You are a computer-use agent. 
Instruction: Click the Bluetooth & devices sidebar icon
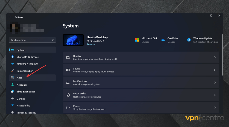coord(12,57)
